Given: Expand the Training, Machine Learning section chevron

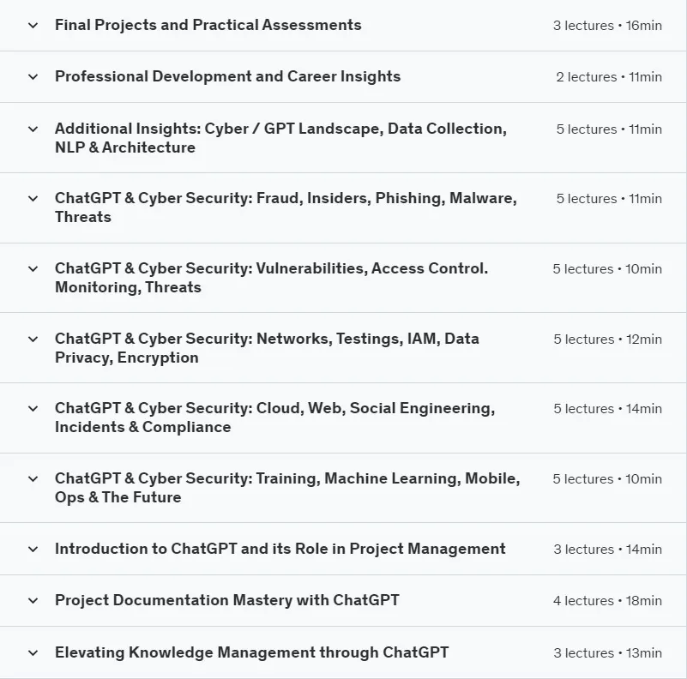Looking at the screenshot, I should click(x=33, y=478).
